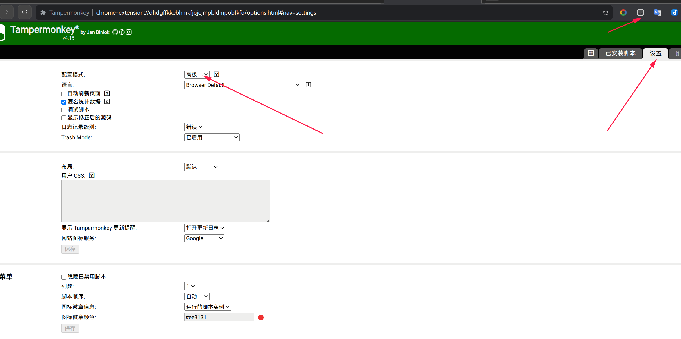The image size is (681, 339).
Task: Click the red badge color swatch
Action: pyautogui.click(x=261, y=317)
